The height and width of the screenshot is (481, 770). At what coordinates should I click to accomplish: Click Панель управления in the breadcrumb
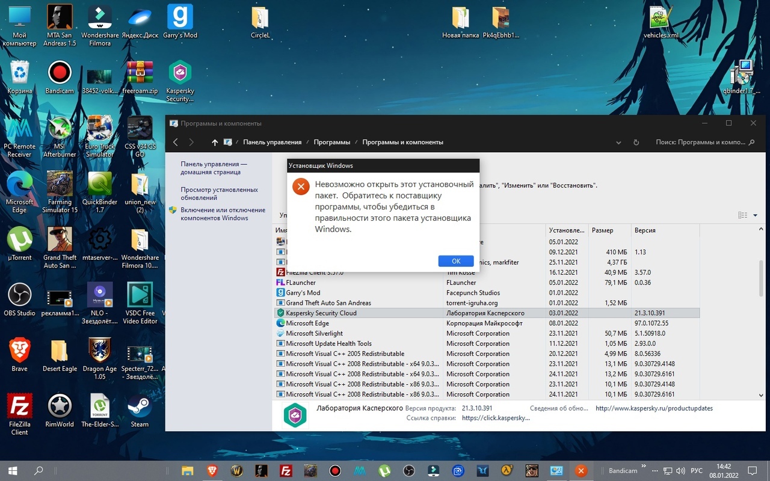pyautogui.click(x=272, y=142)
